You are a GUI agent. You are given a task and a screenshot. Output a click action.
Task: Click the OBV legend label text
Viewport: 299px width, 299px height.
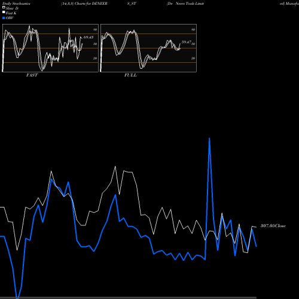(x=10, y=18)
